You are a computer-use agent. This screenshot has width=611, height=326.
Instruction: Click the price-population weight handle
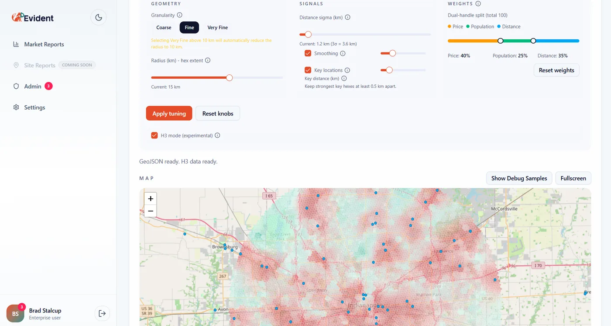click(x=501, y=41)
